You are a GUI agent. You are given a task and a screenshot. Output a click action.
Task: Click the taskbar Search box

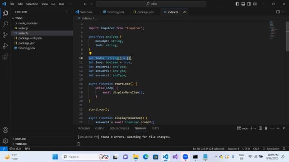[x=86, y=157]
